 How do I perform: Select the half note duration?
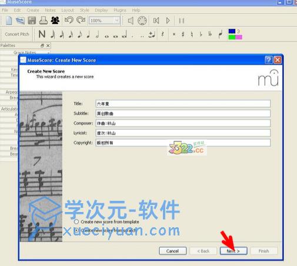(x=97, y=35)
